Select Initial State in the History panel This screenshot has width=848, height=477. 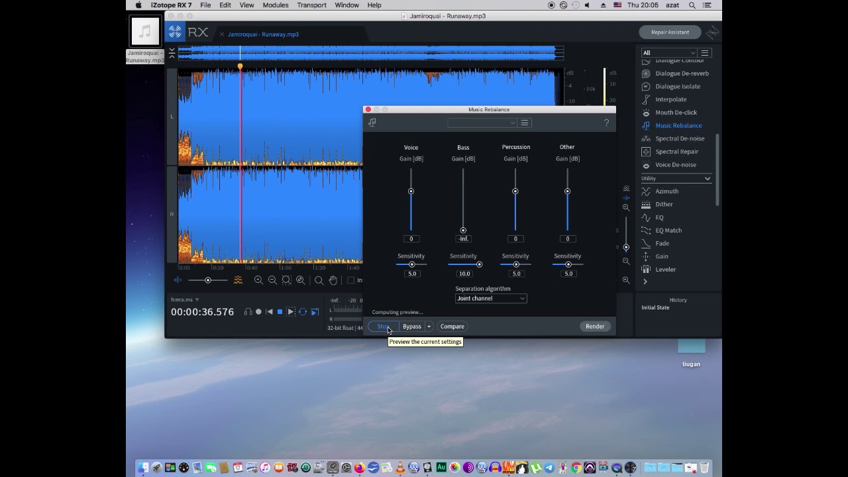point(655,307)
